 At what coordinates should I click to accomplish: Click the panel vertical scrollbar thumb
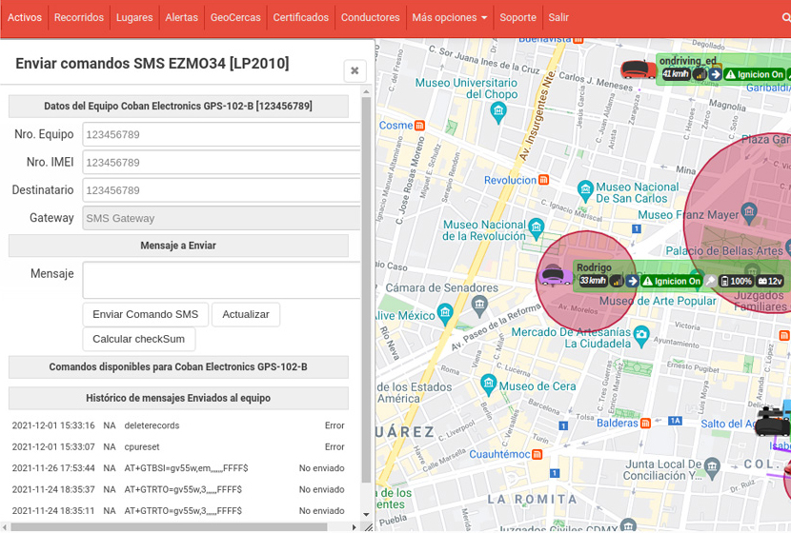[366, 290]
